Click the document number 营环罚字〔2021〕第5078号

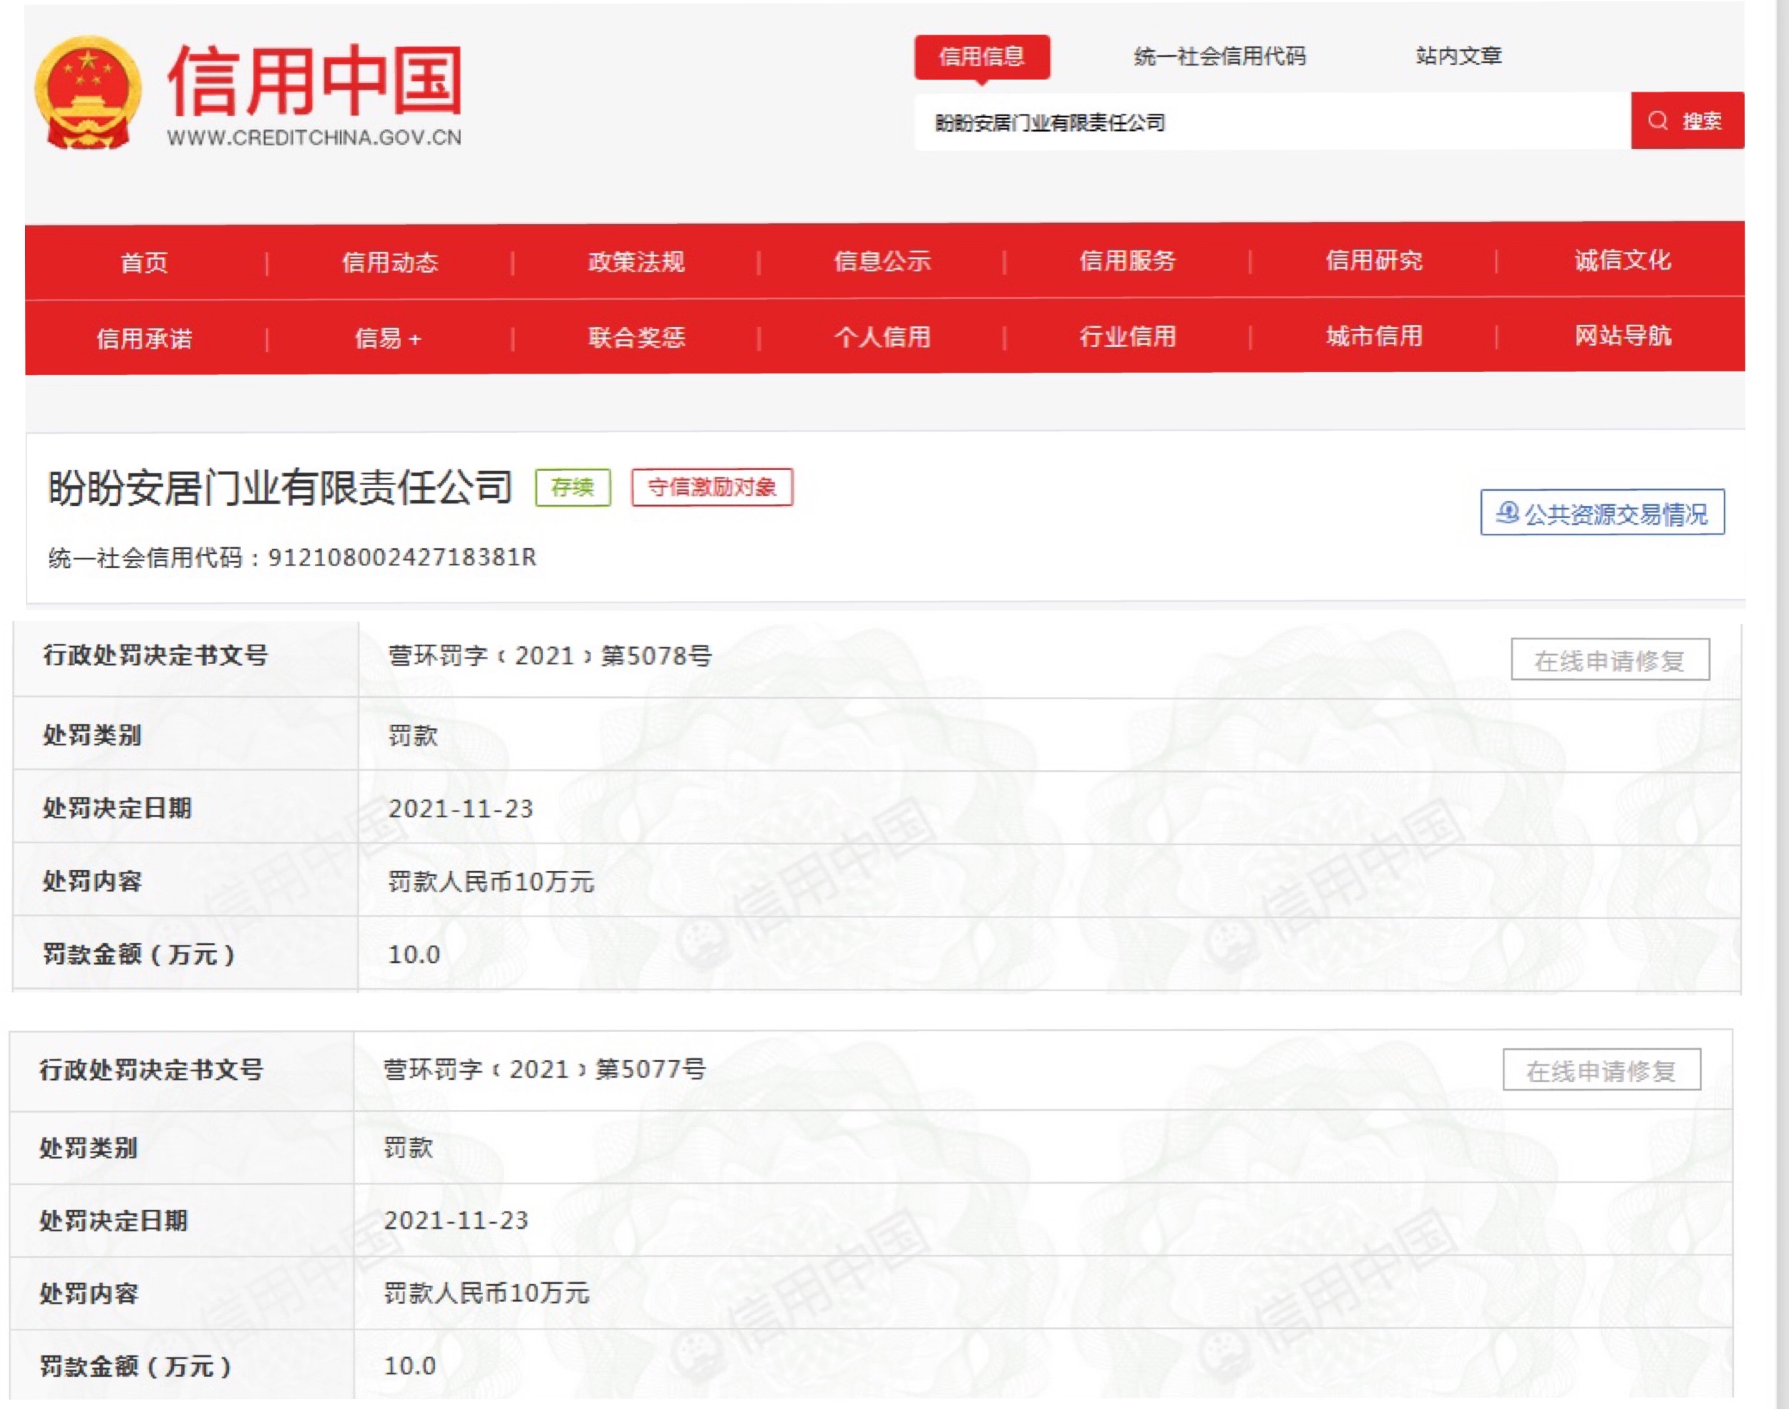tap(550, 655)
